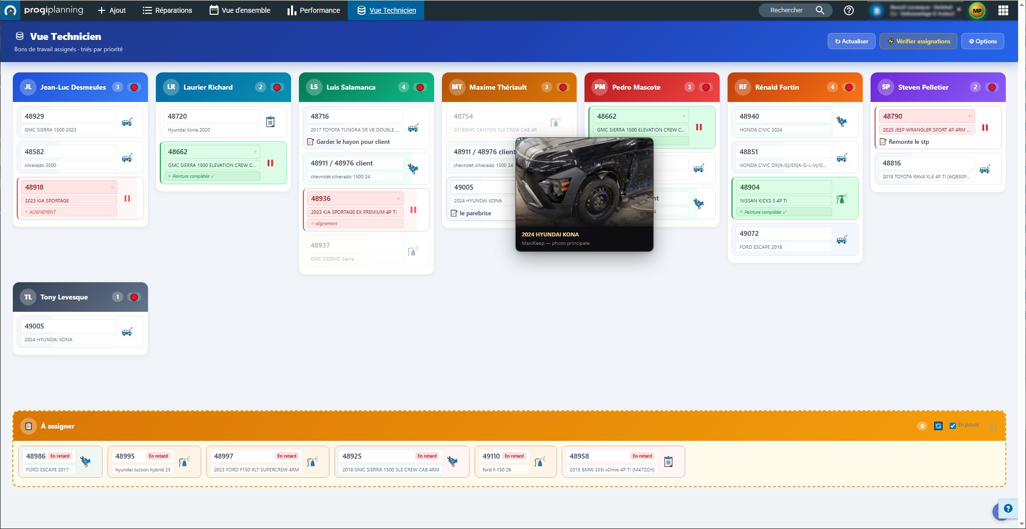Viewport: 1026px width, 529px height.
Task: Click the car repair icon on order 49072
Action: 842,240
